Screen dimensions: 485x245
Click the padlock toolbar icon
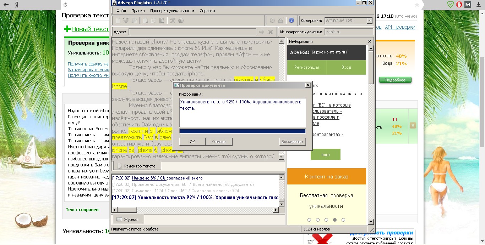coord(280,21)
